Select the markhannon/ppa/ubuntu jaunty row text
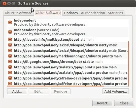This screenshot has width=136, height=108. [68, 56]
